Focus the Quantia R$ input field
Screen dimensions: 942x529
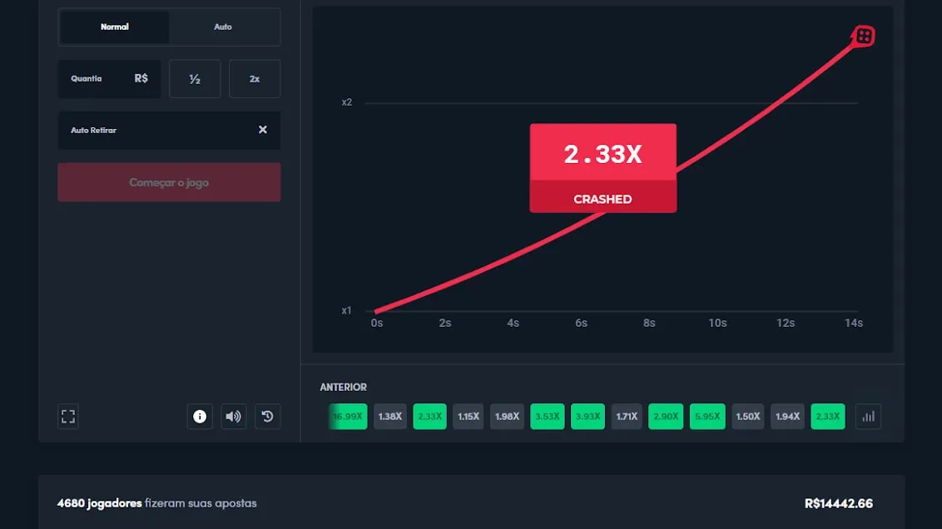pos(109,79)
